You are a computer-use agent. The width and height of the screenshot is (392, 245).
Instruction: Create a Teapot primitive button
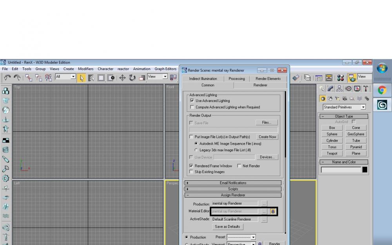(x=332, y=153)
